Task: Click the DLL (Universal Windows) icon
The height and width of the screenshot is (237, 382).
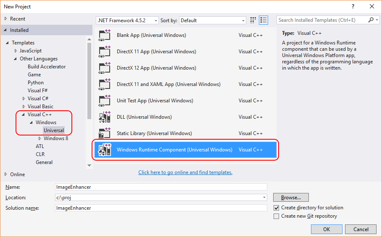Action: (x=105, y=117)
